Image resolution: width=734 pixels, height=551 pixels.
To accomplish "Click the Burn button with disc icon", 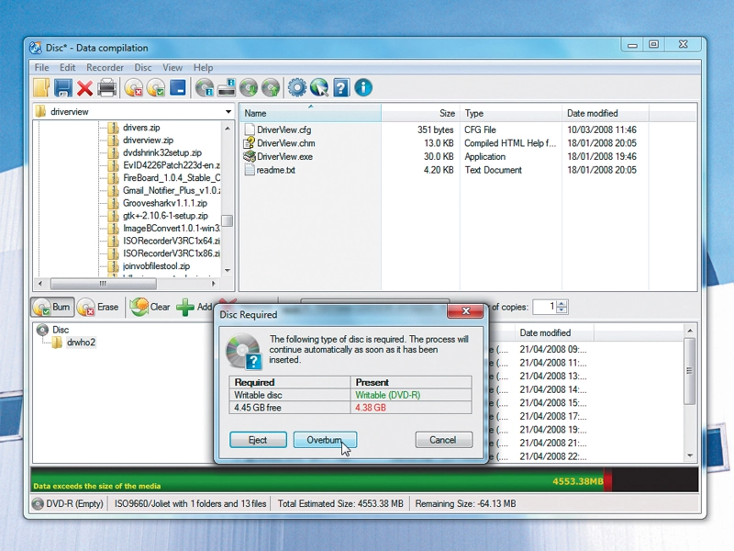I will pos(52,307).
